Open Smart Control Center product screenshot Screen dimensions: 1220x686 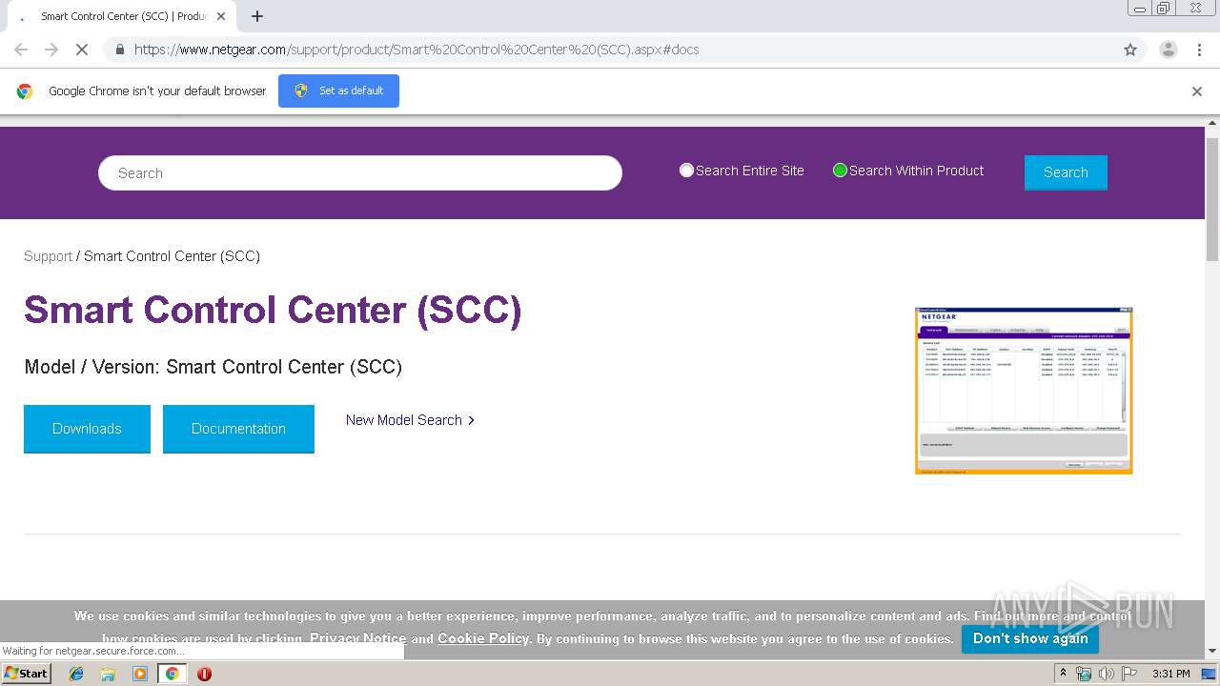point(1024,391)
